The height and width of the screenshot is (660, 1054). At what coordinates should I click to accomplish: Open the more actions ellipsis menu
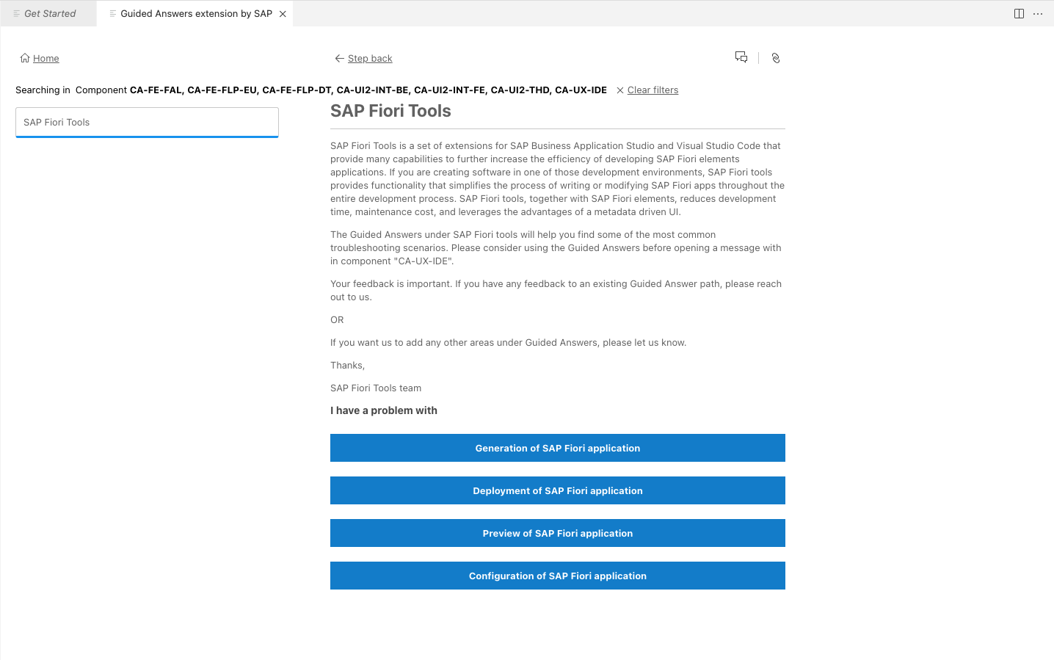[x=1038, y=13]
